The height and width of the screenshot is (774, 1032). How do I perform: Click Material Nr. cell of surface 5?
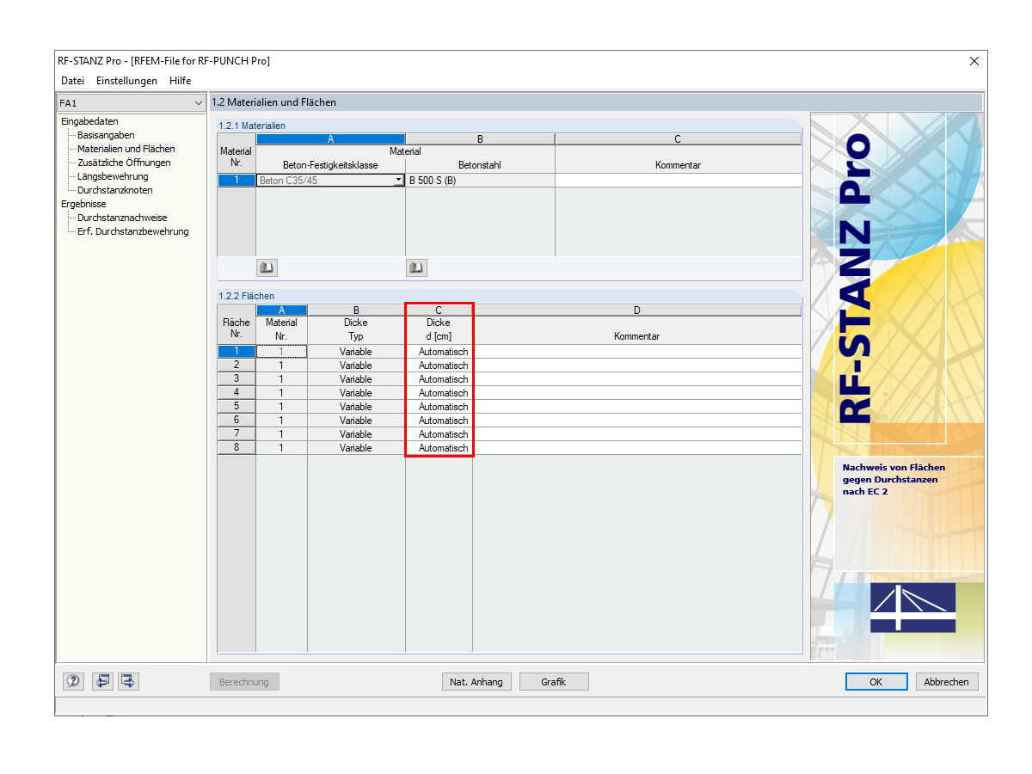[281, 406]
